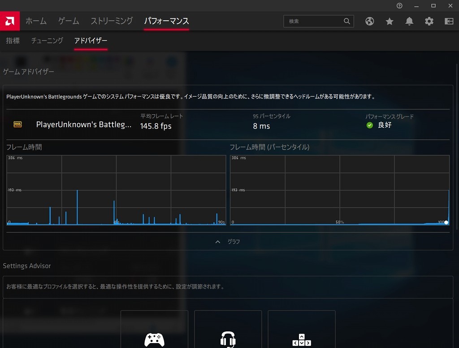Click the 良好 grade text
Viewport: 459px width, 348px height.
coord(385,125)
